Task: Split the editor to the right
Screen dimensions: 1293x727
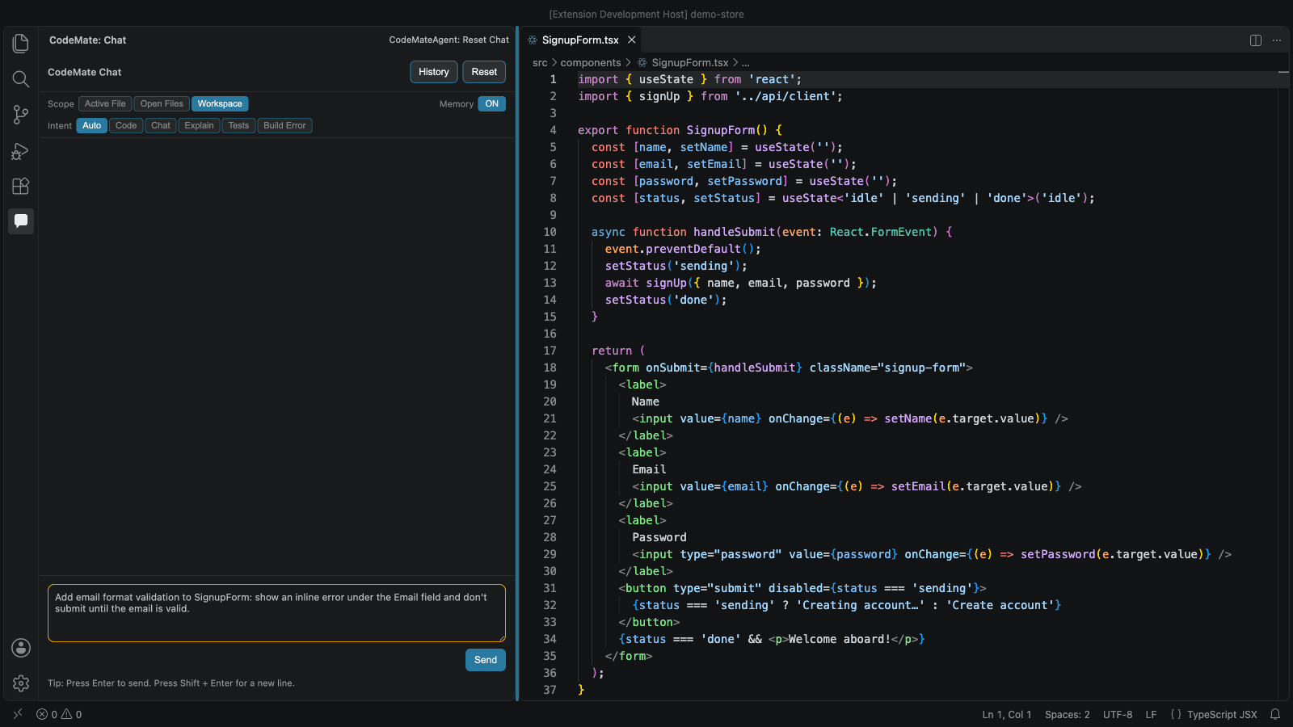Action: [x=1256, y=40]
